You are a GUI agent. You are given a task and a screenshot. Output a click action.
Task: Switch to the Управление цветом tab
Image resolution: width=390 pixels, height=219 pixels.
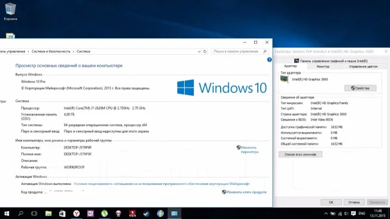(363, 66)
